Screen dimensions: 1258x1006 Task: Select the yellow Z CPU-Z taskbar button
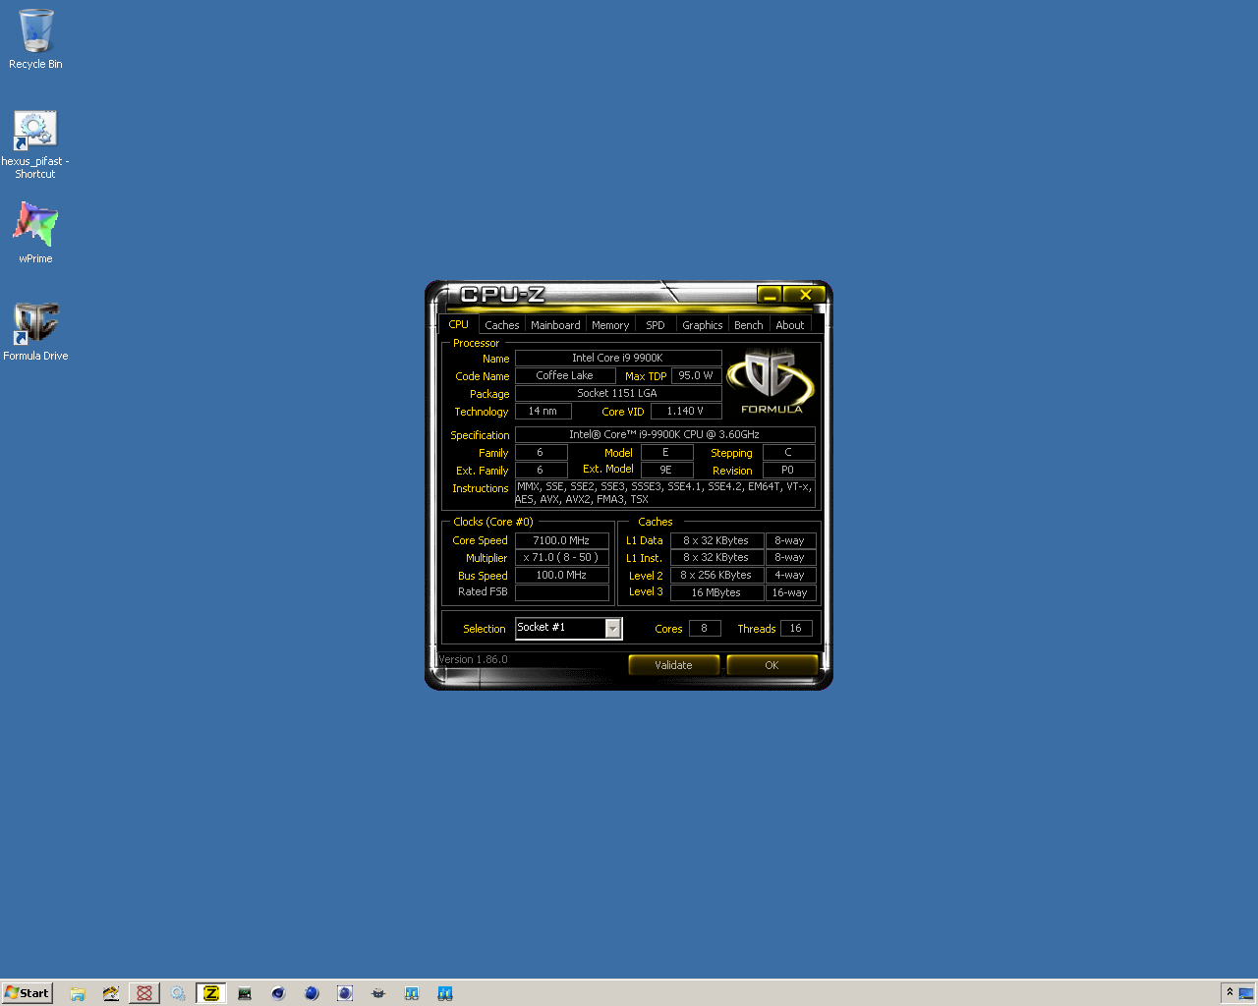(x=210, y=993)
